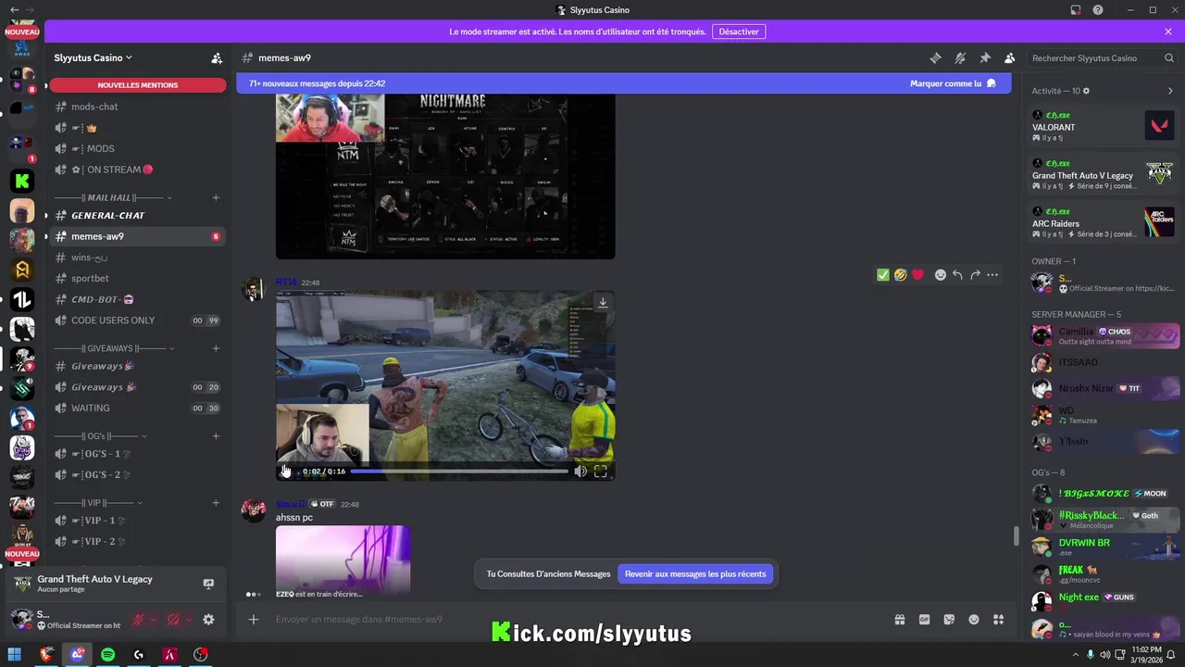Mute the video volume icon
The image size is (1185, 667).
click(x=580, y=472)
